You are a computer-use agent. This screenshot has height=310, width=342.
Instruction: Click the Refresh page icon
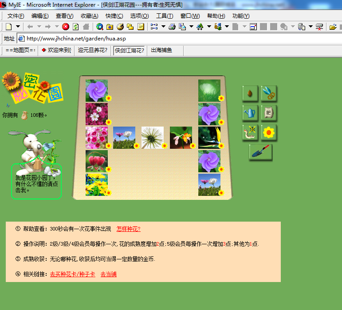pyautogui.click(x=76, y=27)
